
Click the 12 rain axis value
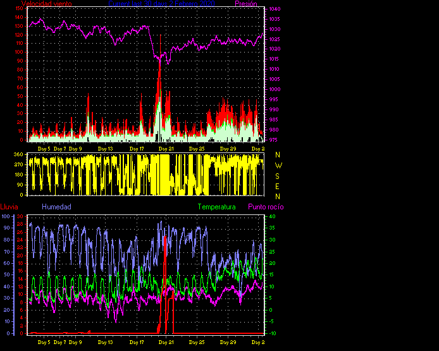(x=20, y=286)
